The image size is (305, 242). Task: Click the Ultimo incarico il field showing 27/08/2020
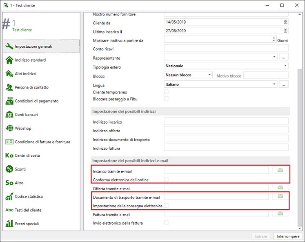click(x=226, y=31)
